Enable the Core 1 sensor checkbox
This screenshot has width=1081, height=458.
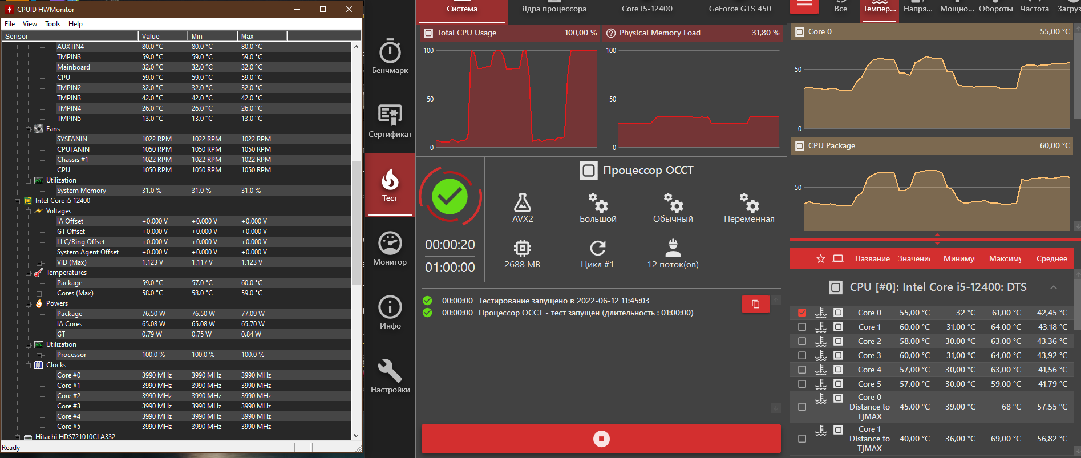[802, 327]
